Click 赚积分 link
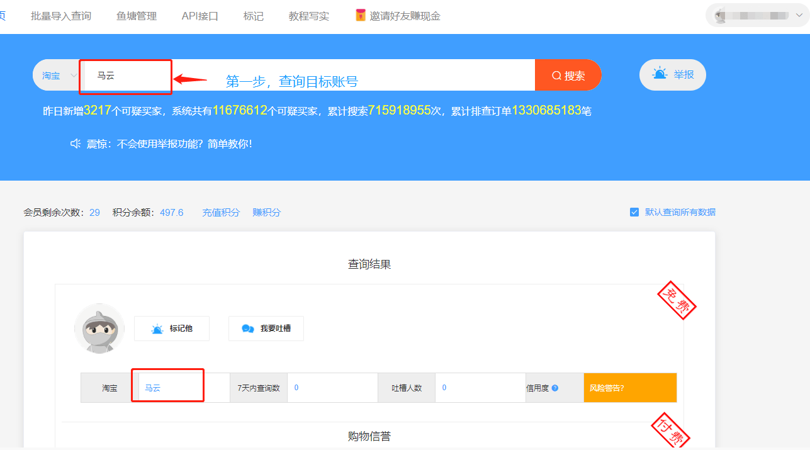The width and height of the screenshot is (810, 450). (x=267, y=213)
